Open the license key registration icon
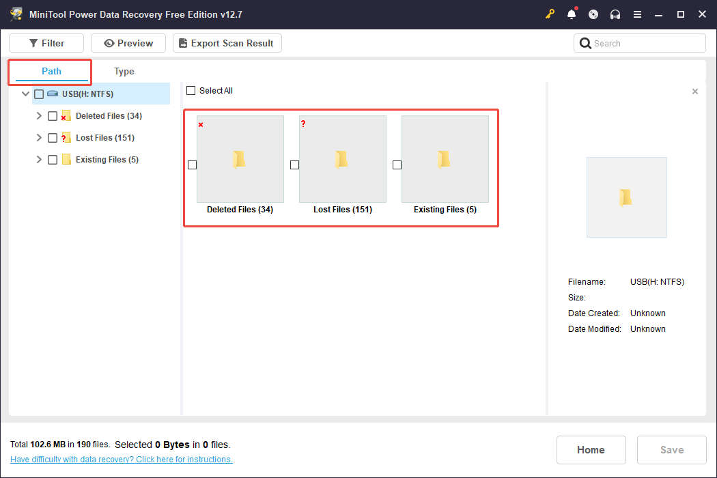Image resolution: width=717 pixels, height=478 pixels. (x=550, y=14)
